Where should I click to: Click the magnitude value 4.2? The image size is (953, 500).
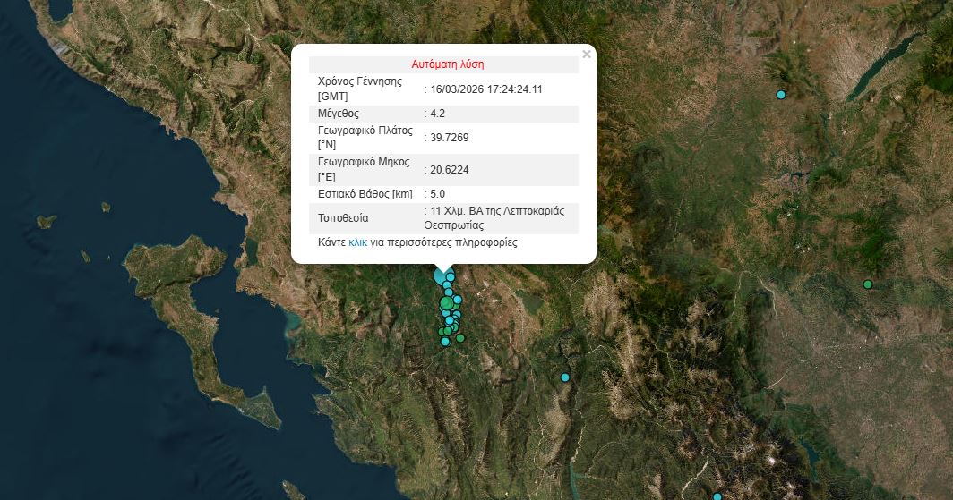click(438, 114)
